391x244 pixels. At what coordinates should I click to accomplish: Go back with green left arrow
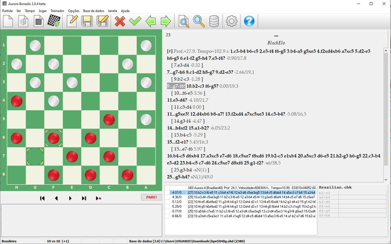151,21
